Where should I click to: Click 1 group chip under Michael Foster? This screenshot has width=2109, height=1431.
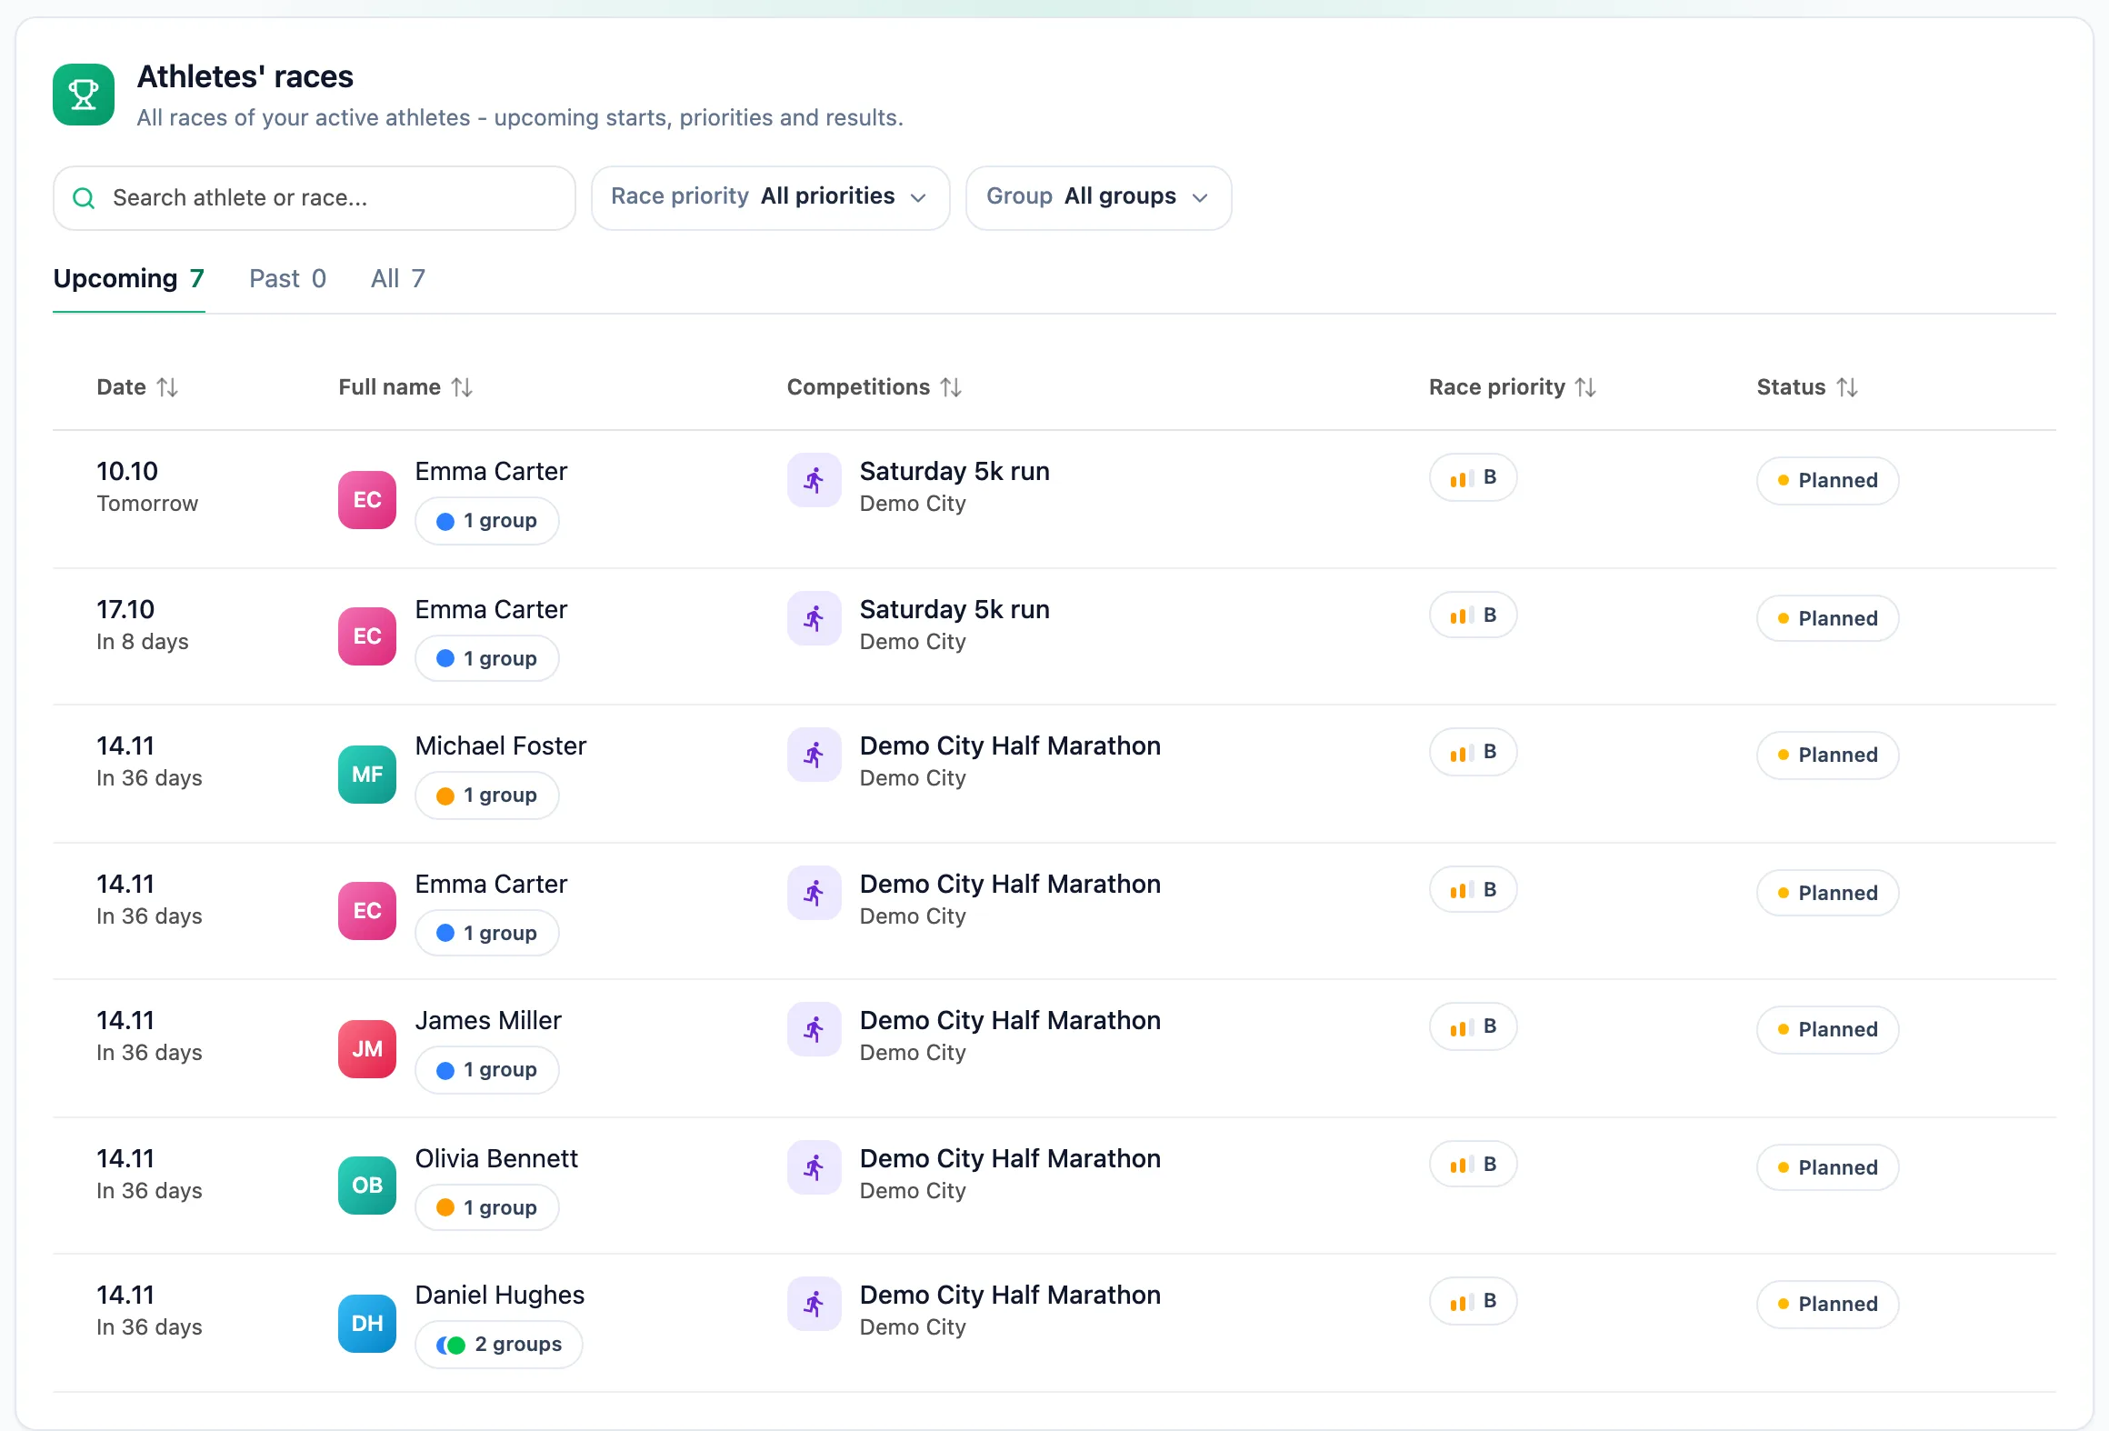tap(486, 796)
